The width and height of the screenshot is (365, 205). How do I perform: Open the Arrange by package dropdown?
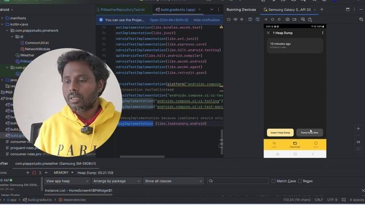pos(116,181)
